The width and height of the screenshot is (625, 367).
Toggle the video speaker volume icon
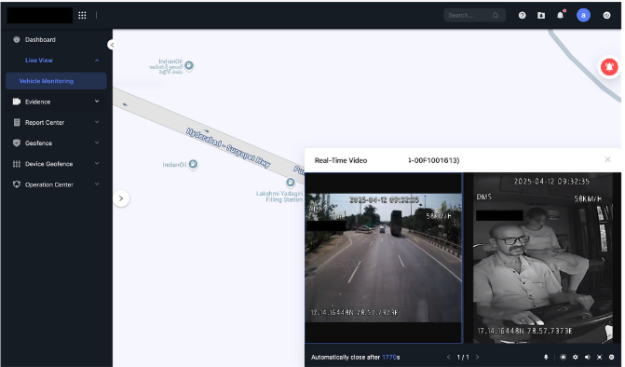pos(587,357)
